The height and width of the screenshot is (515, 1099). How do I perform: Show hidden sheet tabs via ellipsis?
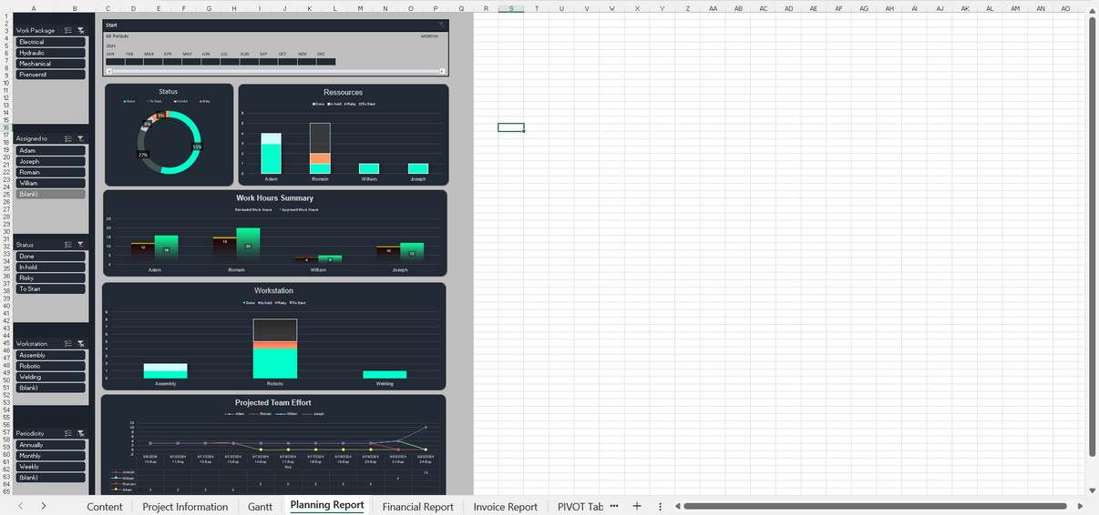(x=614, y=506)
